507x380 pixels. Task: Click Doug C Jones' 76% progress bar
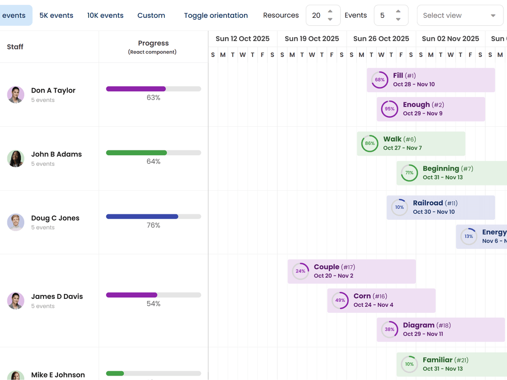[x=153, y=216]
